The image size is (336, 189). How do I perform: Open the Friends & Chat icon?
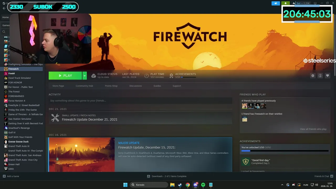coord(332,176)
